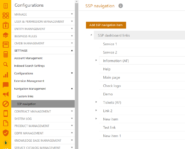Screen dimensions: 185x149
Task: Expand the Information (AF) tree node
Action: click(96, 61)
